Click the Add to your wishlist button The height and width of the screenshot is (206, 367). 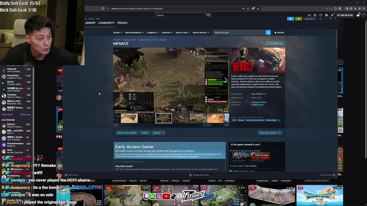[127, 133]
